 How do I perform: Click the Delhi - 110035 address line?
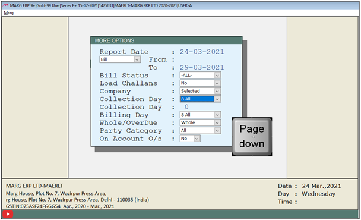[77, 200]
